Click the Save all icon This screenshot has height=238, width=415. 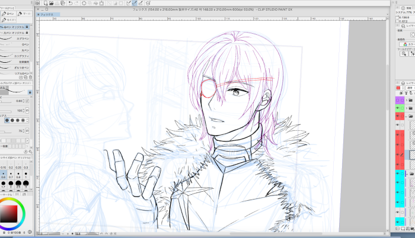click(63, 3)
